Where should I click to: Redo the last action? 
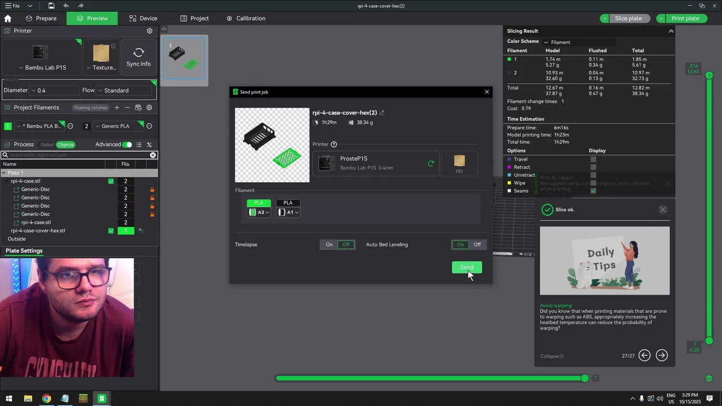(81, 6)
